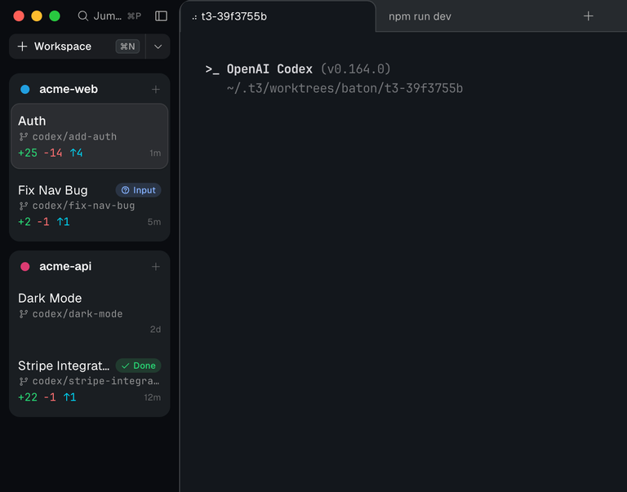Click the Done status badge
Screen dimensions: 627x492
click(x=138, y=366)
